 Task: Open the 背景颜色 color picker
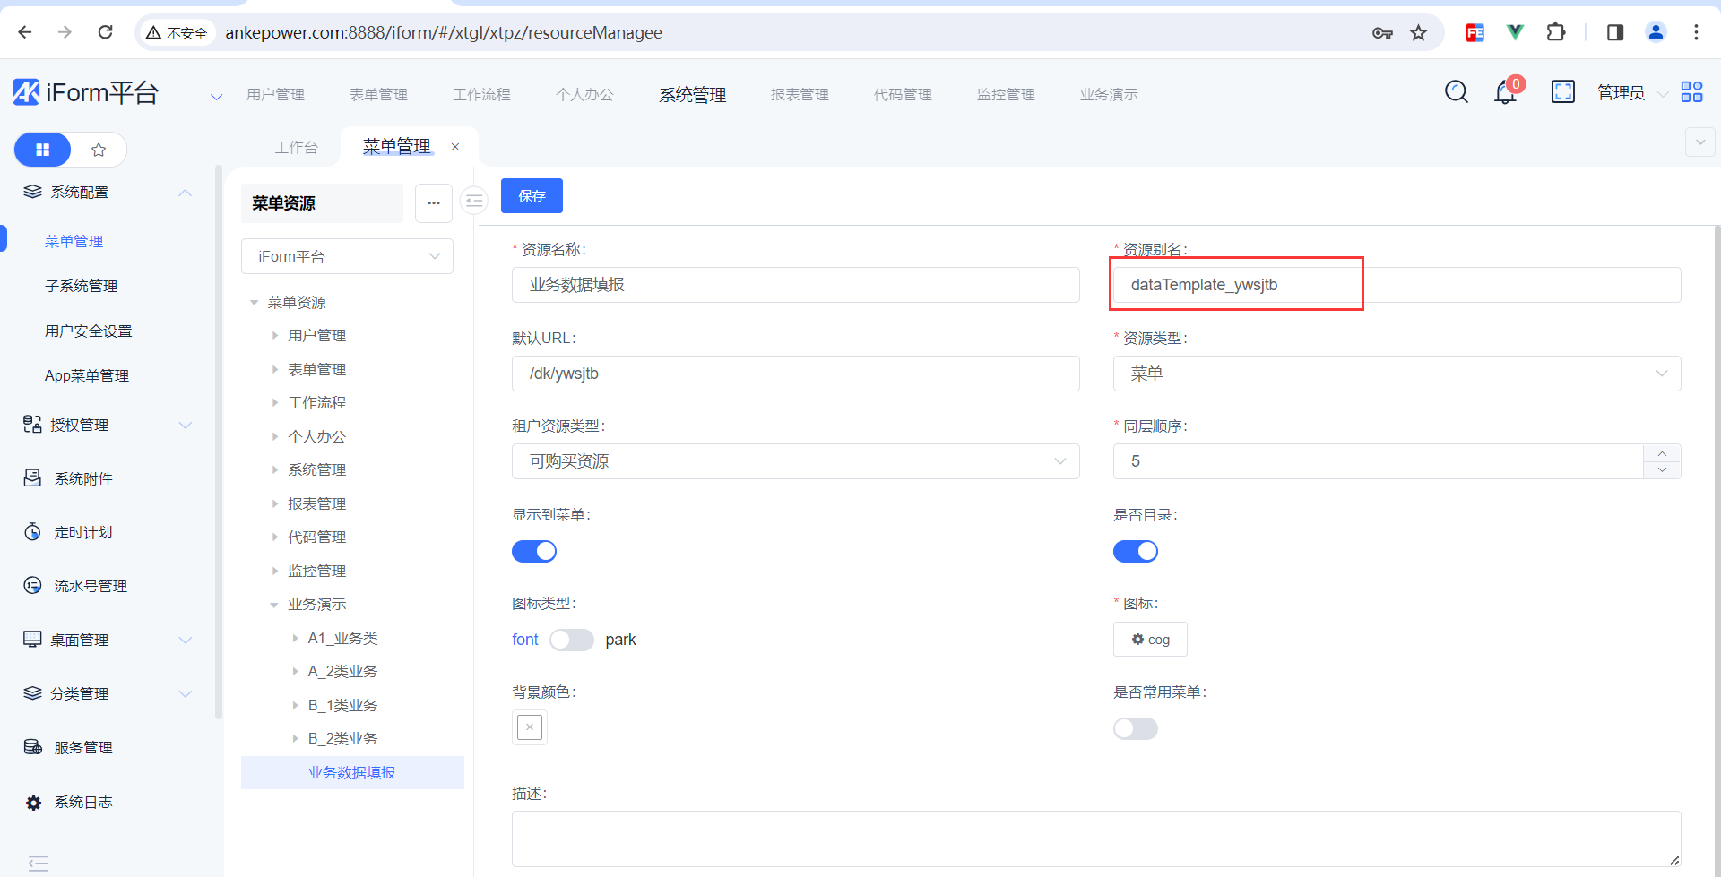click(530, 727)
